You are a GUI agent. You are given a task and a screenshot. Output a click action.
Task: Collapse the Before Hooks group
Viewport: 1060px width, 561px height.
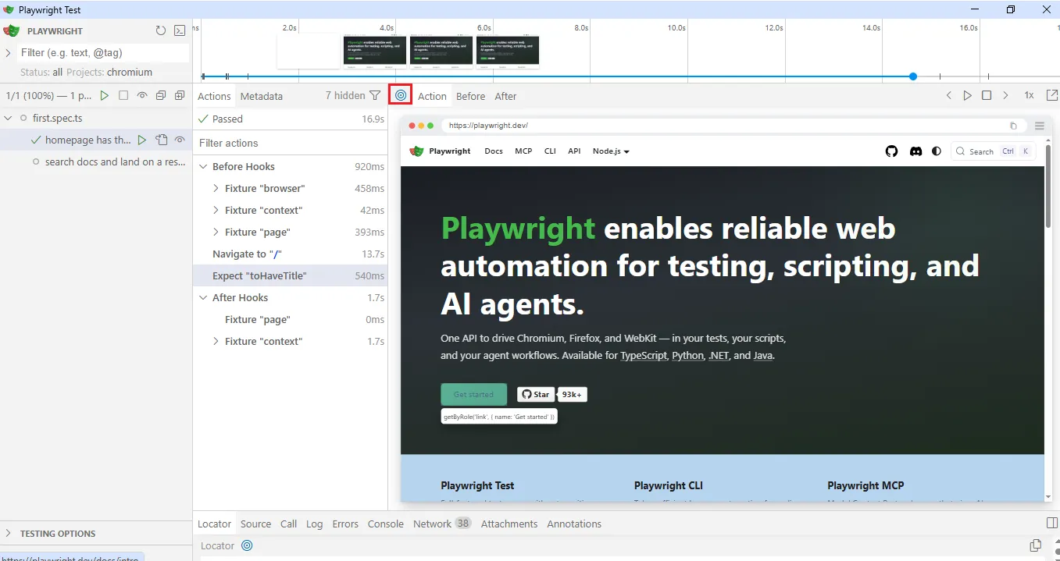point(203,166)
